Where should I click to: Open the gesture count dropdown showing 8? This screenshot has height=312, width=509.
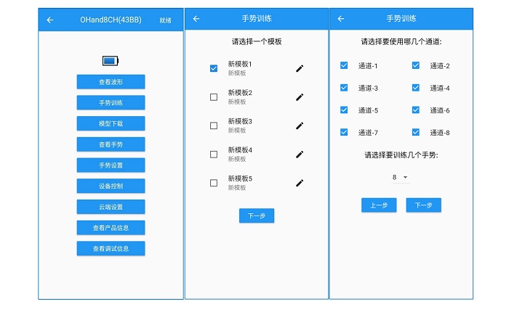pyautogui.click(x=401, y=177)
